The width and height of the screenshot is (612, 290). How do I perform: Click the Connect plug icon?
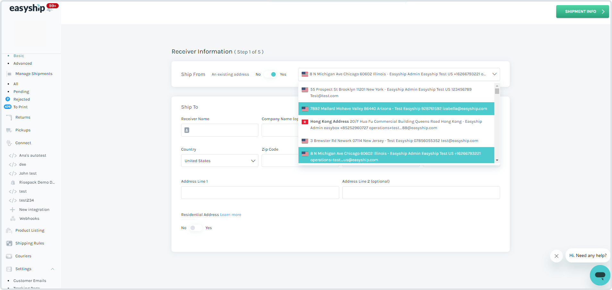pyautogui.click(x=9, y=143)
